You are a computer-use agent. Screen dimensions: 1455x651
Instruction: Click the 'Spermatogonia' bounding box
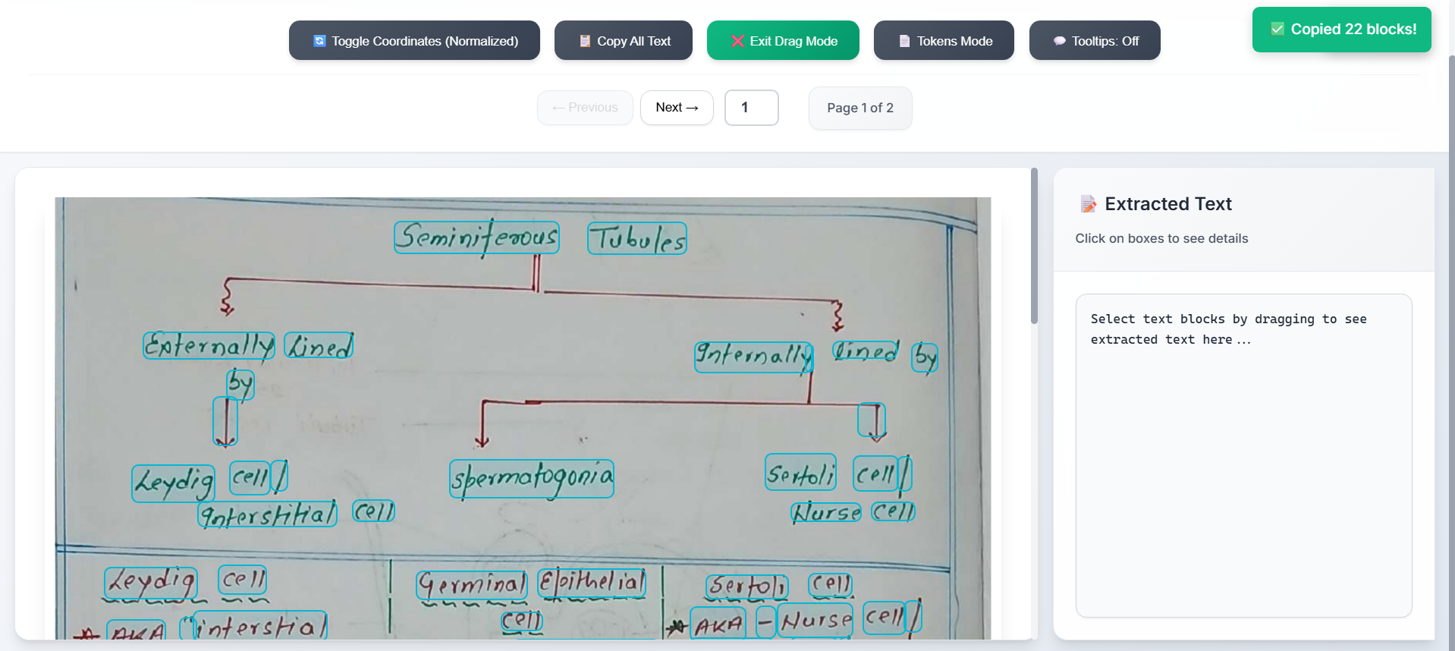[x=531, y=479]
